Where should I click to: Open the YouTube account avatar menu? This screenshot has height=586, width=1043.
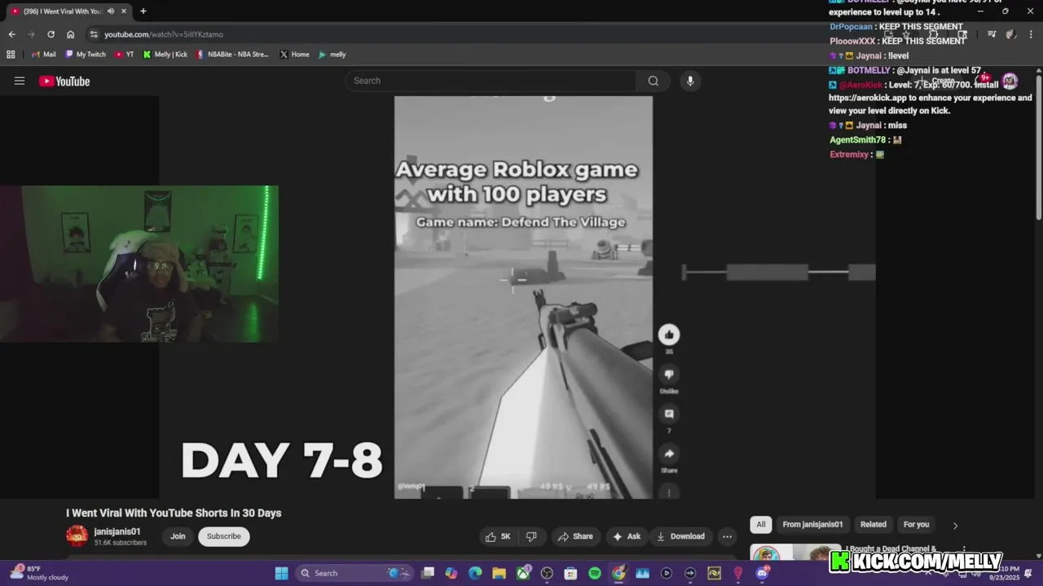[x=1010, y=81]
